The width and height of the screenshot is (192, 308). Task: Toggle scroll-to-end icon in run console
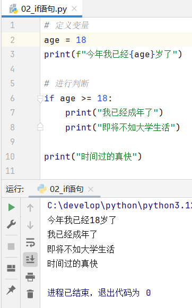30,259
